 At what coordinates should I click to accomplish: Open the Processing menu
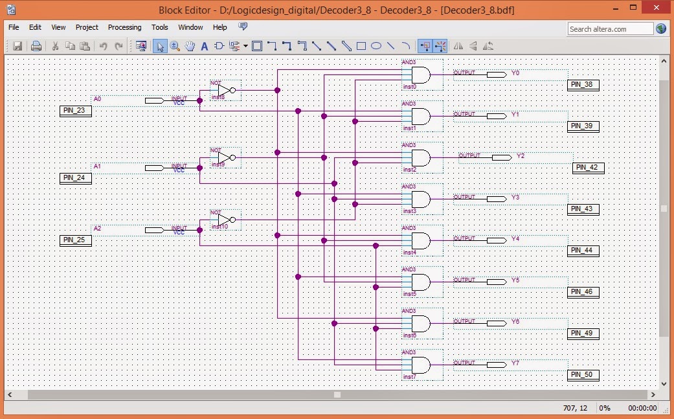[x=124, y=27]
